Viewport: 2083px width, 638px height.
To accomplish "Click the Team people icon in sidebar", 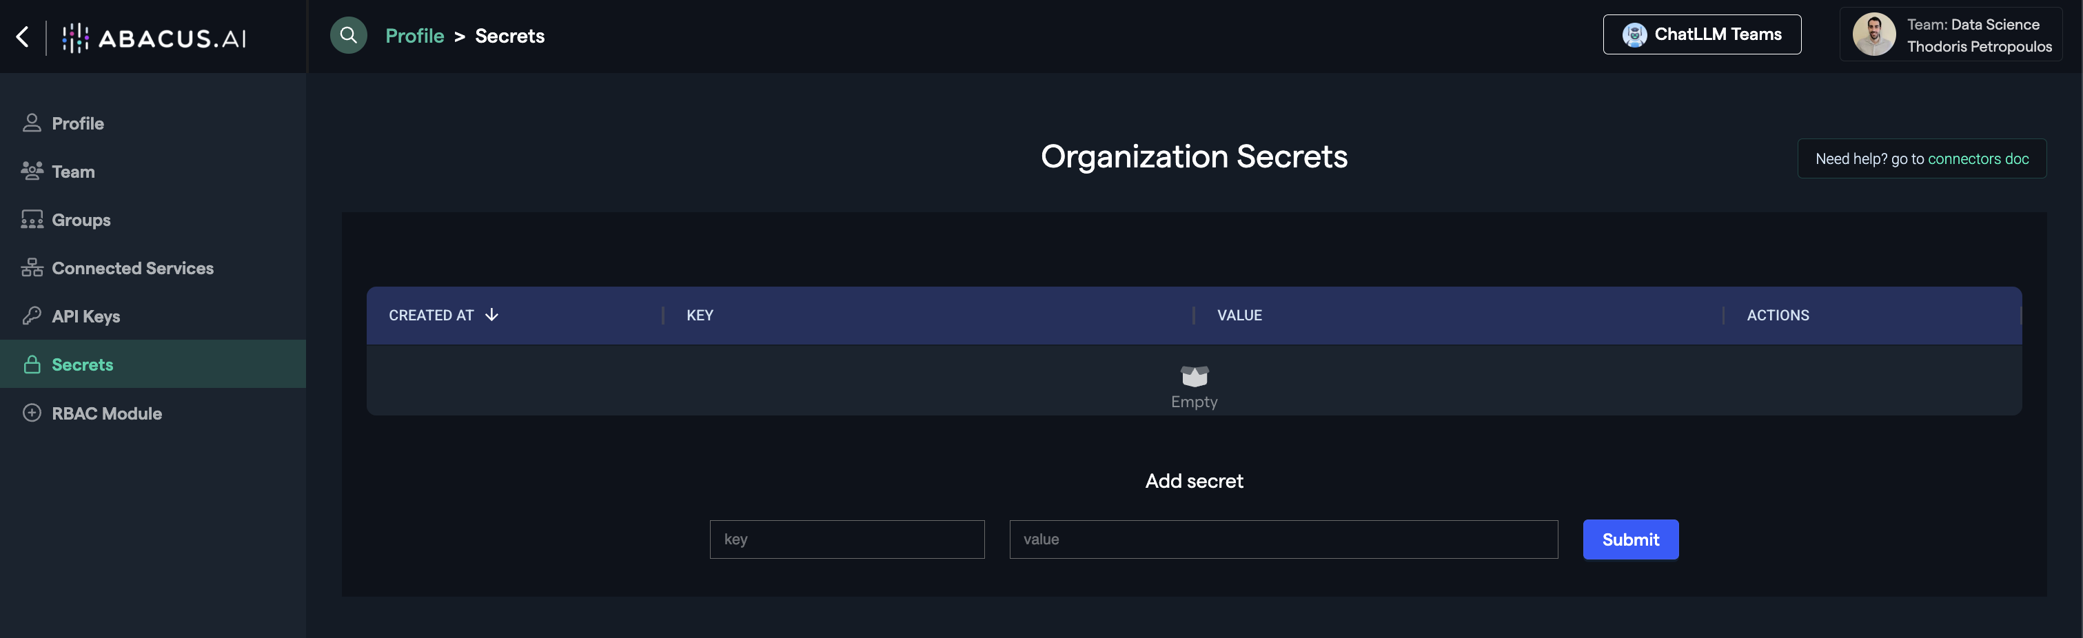I will pyautogui.click(x=32, y=172).
